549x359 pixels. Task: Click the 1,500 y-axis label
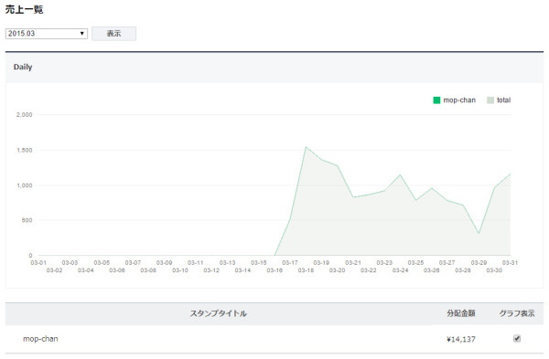pyautogui.click(x=24, y=151)
